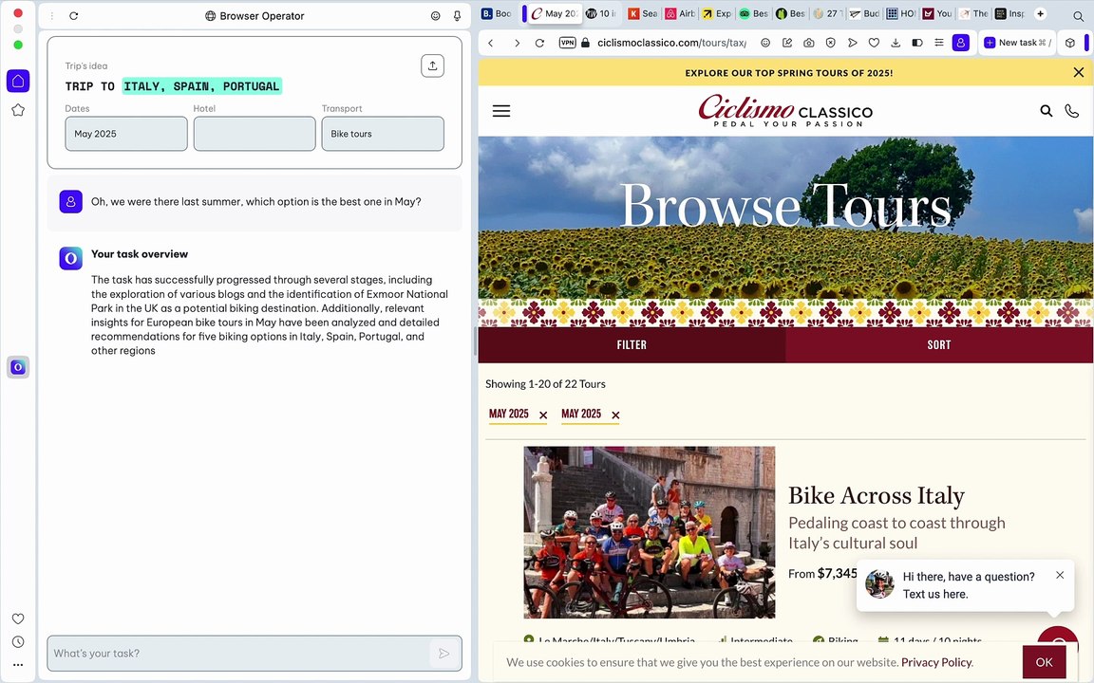The width and height of the screenshot is (1094, 683).
Task: View site security lock info
Action: 585,43
